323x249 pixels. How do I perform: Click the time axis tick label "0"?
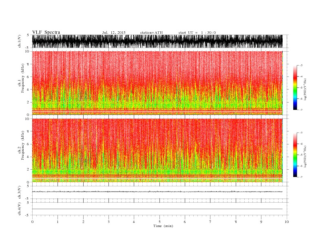pos(32,222)
